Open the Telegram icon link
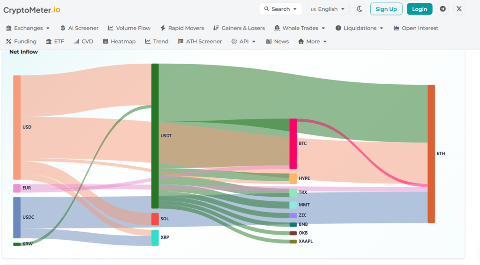 tap(442, 9)
